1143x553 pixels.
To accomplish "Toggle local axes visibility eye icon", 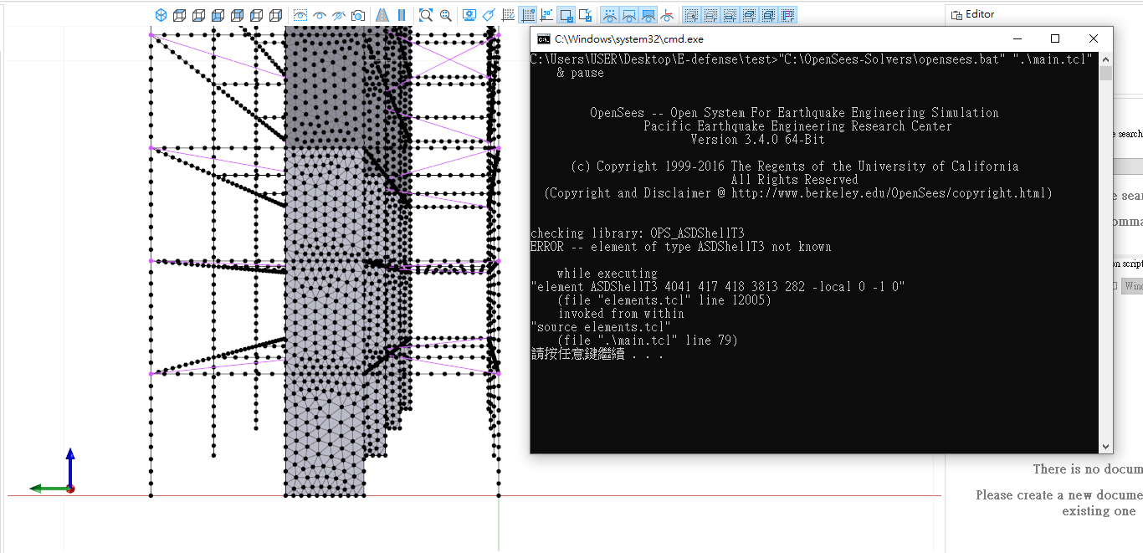I will click(x=667, y=15).
